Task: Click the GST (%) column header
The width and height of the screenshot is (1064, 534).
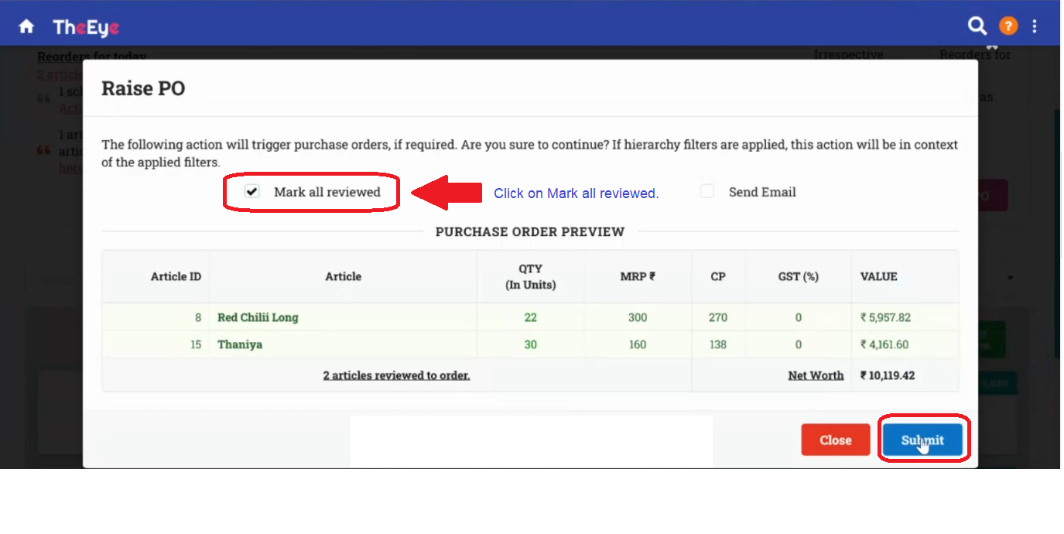Action: coord(799,276)
